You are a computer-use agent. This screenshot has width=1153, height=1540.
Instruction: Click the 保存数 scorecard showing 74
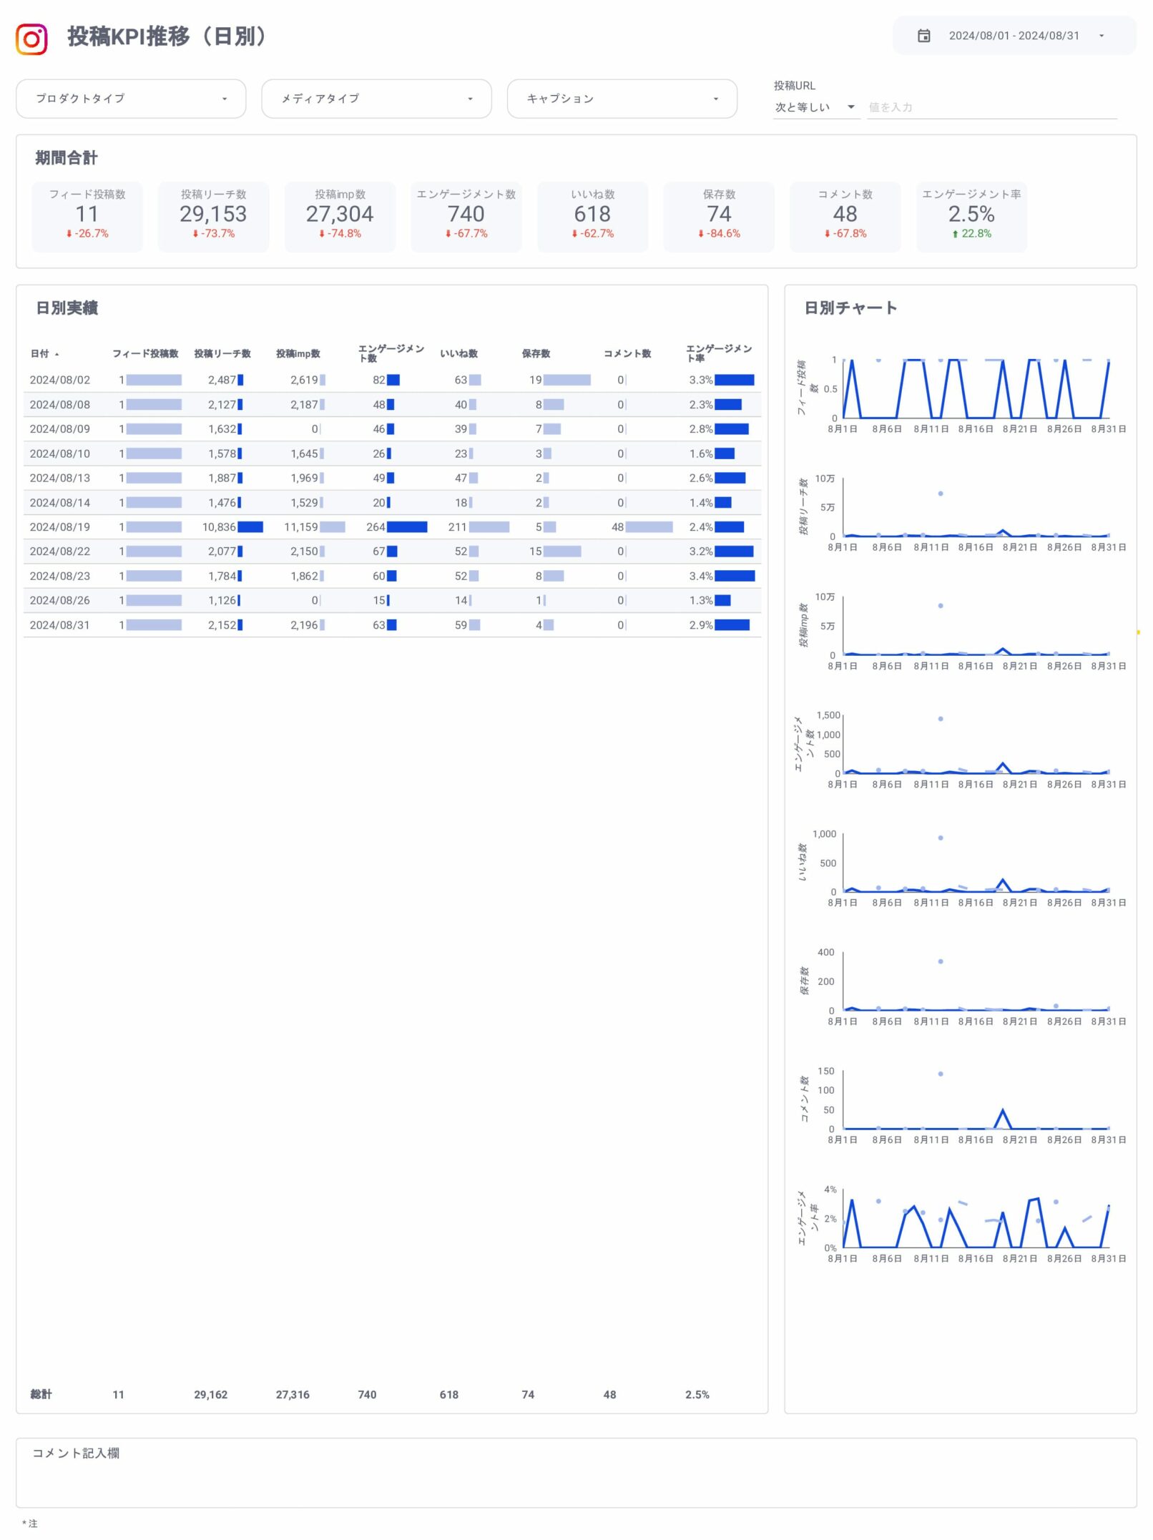click(718, 215)
